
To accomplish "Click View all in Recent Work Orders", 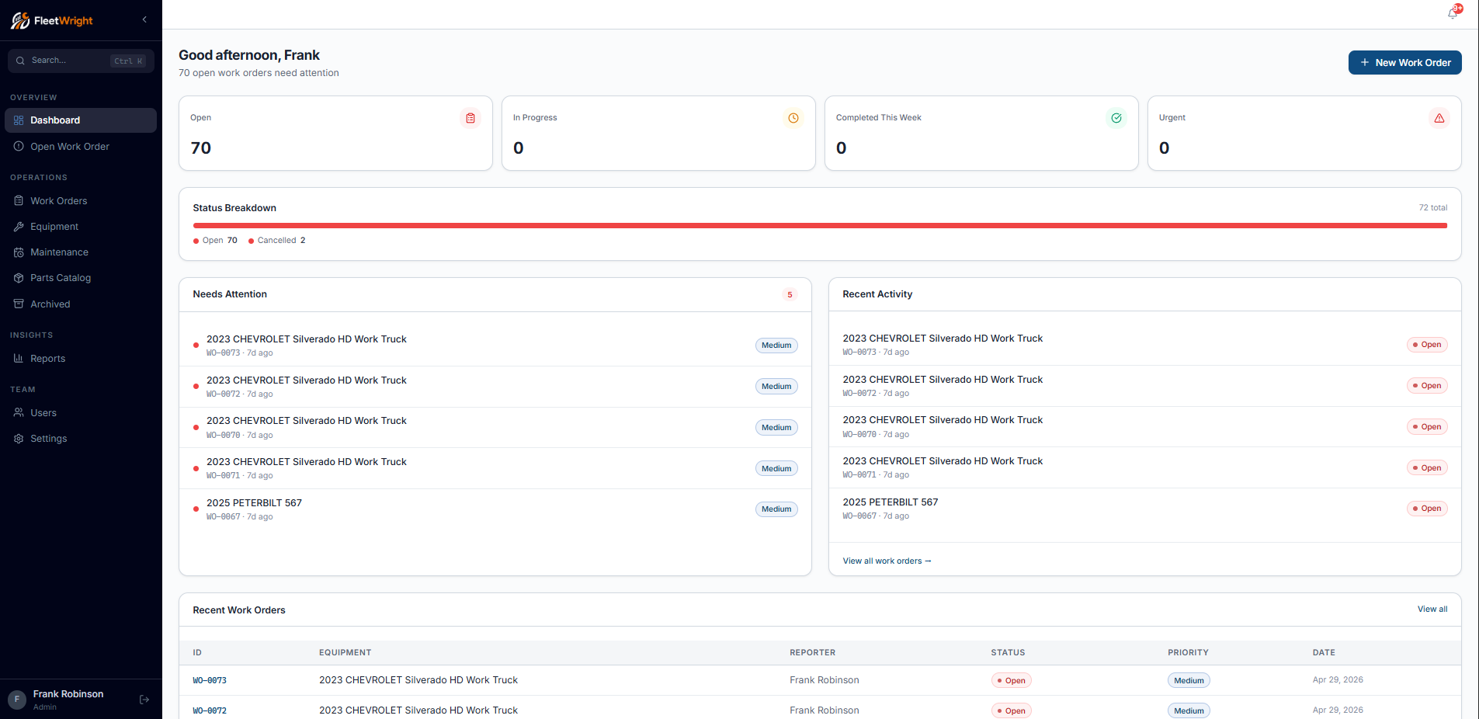I will 1432,610.
